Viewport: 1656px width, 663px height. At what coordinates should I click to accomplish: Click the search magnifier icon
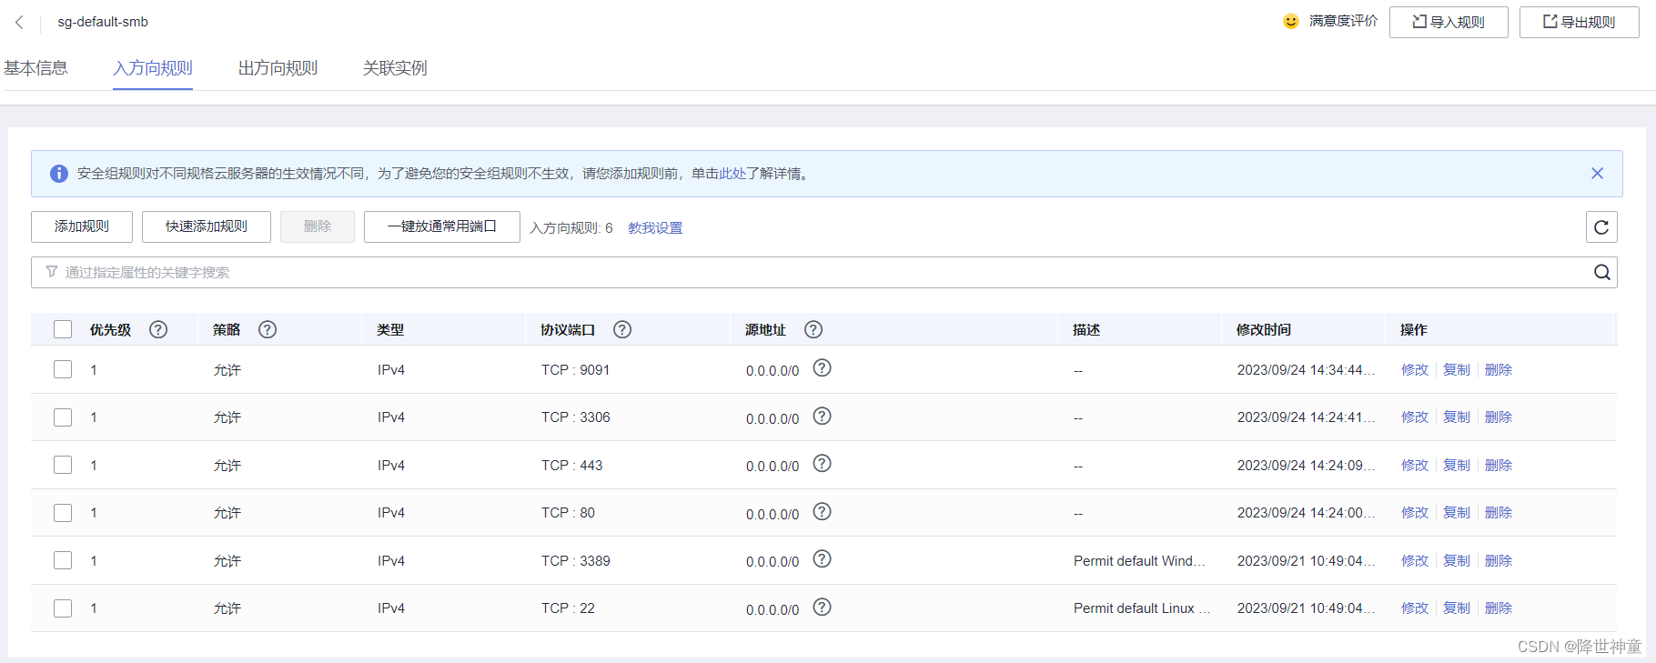[x=1602, y=272]
